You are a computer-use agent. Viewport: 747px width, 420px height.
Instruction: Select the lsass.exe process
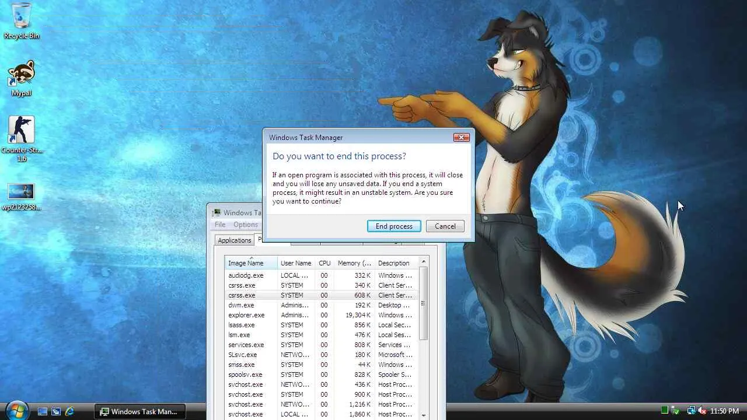(322, 325)
